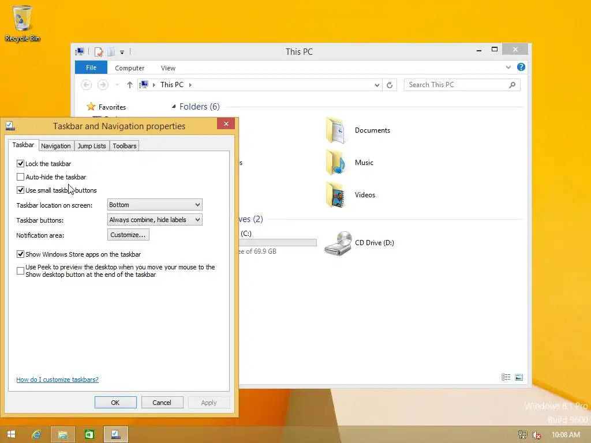Click the Customize... notification area button
Viewport: 591px width, 443px height.
128,235
